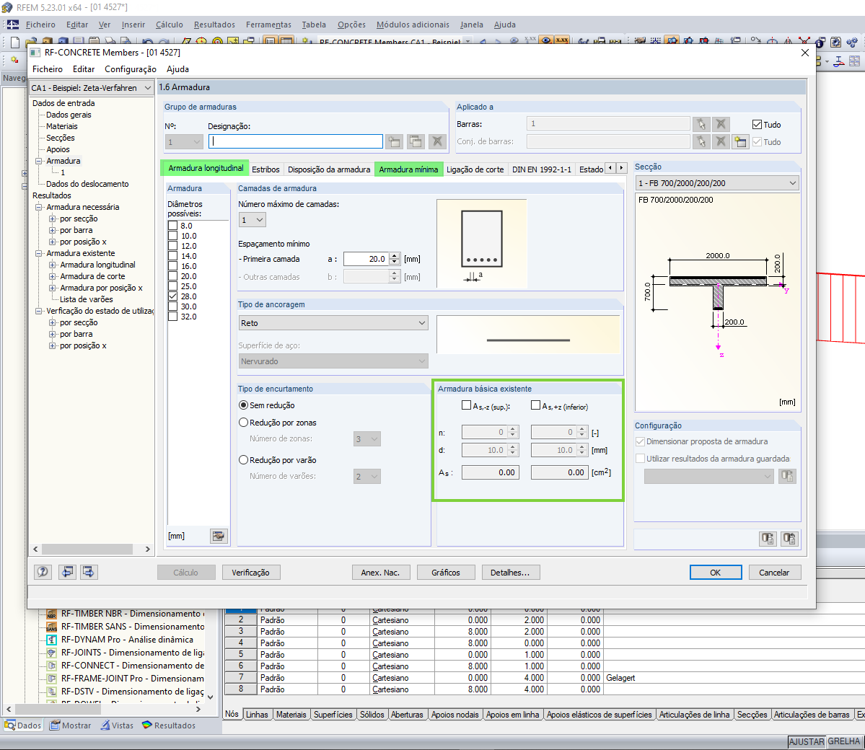
Task: Check diameter 32.0
Action: point(172,317)
